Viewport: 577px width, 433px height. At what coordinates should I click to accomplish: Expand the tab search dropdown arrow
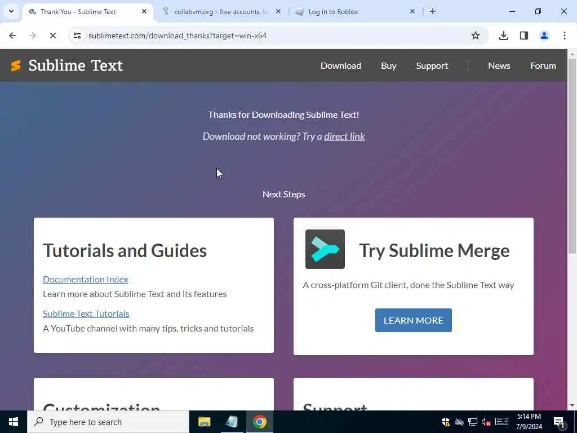click(11, 11)
